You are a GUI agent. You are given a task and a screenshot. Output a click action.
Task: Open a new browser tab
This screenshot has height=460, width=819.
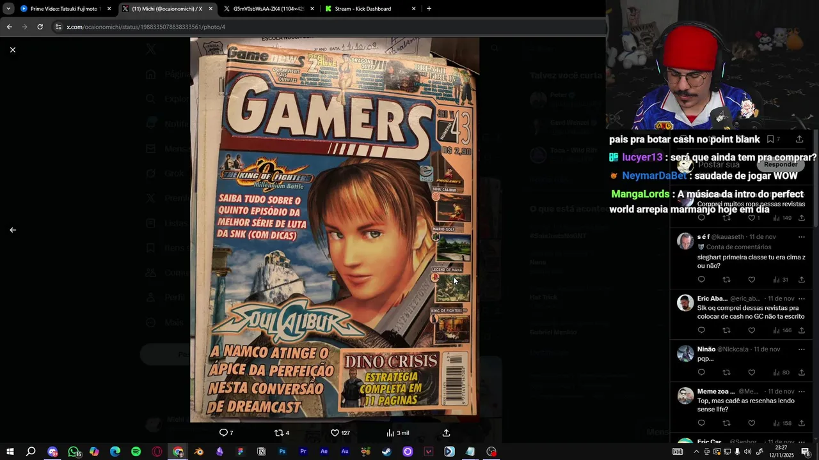429,9
